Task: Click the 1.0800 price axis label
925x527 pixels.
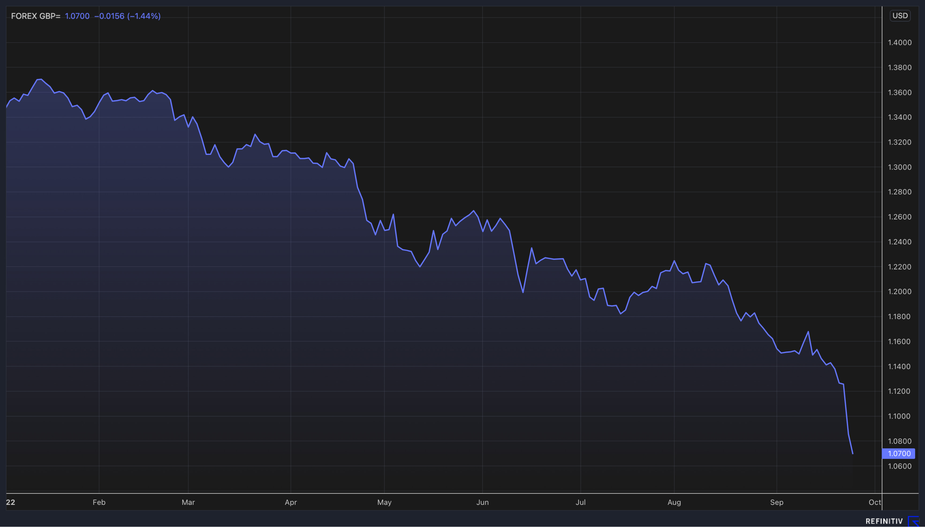Action: pyautogui.click(x=899, y=441)
